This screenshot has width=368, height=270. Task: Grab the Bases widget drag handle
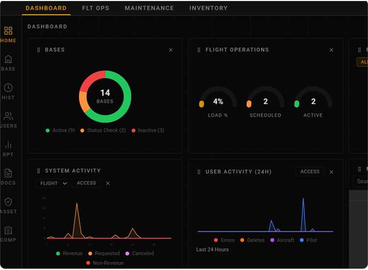coord(39,50)
